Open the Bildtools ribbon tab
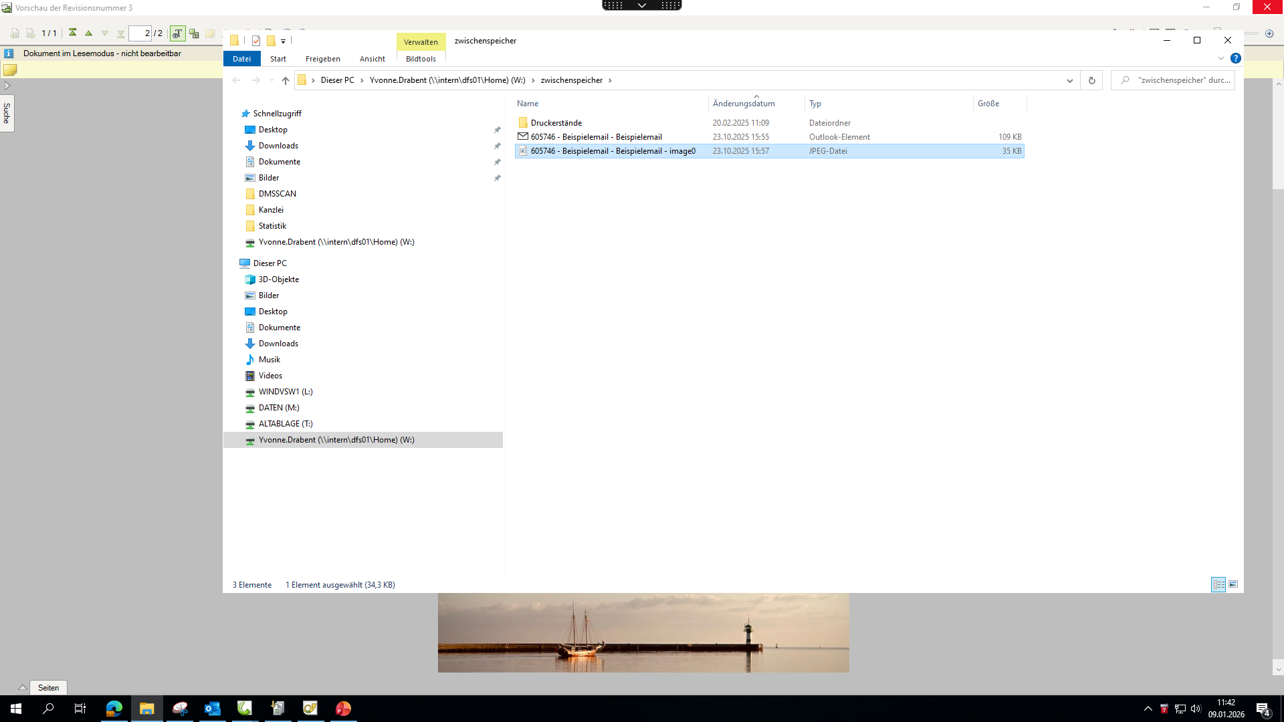The width and height of the screenshot is (1284, 722). click(x=421, y=59)
